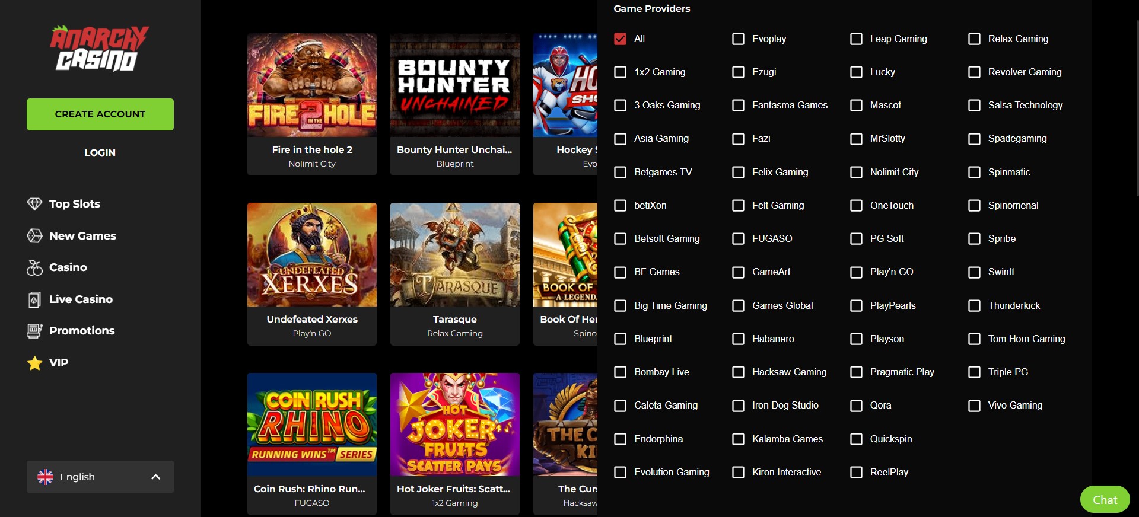Enable the 3 Oaks Gaming filter
Screen dimensions: 1139x517
621,105
